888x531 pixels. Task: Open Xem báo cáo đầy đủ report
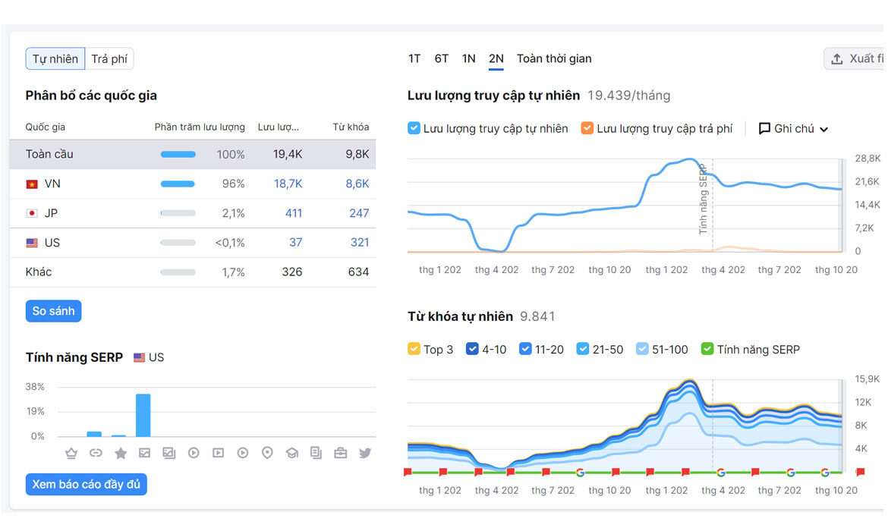coord(86,484)
